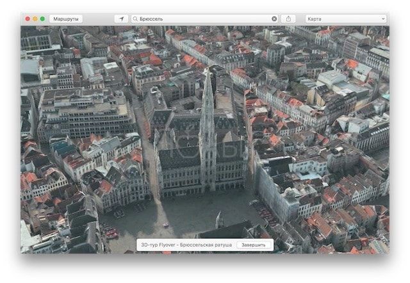End the Flyover tour with Завершить
This screenshot has width=410, height=283.
(254, 245)
